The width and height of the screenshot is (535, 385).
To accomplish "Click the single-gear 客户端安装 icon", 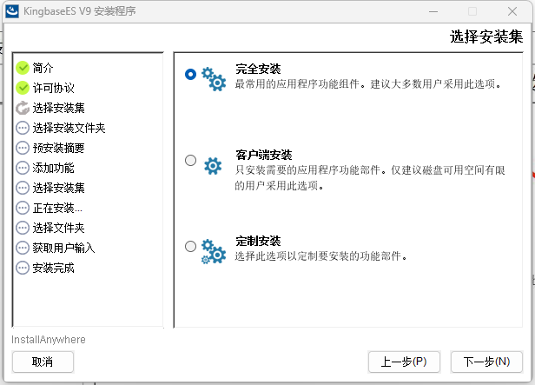I will point(213,166).
